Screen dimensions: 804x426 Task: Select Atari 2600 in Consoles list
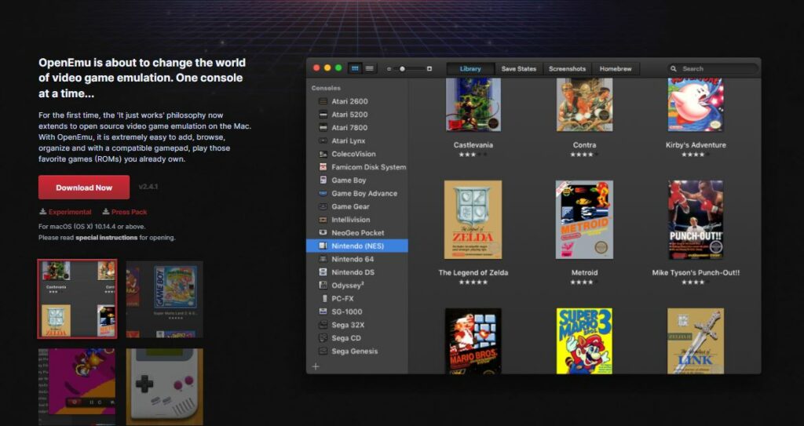click(357, 101)
